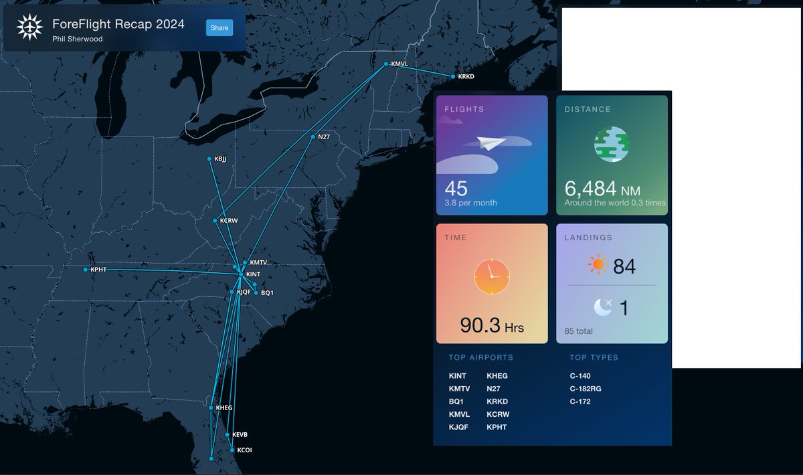Select the KRKD airport marker on map

(452, 77)
